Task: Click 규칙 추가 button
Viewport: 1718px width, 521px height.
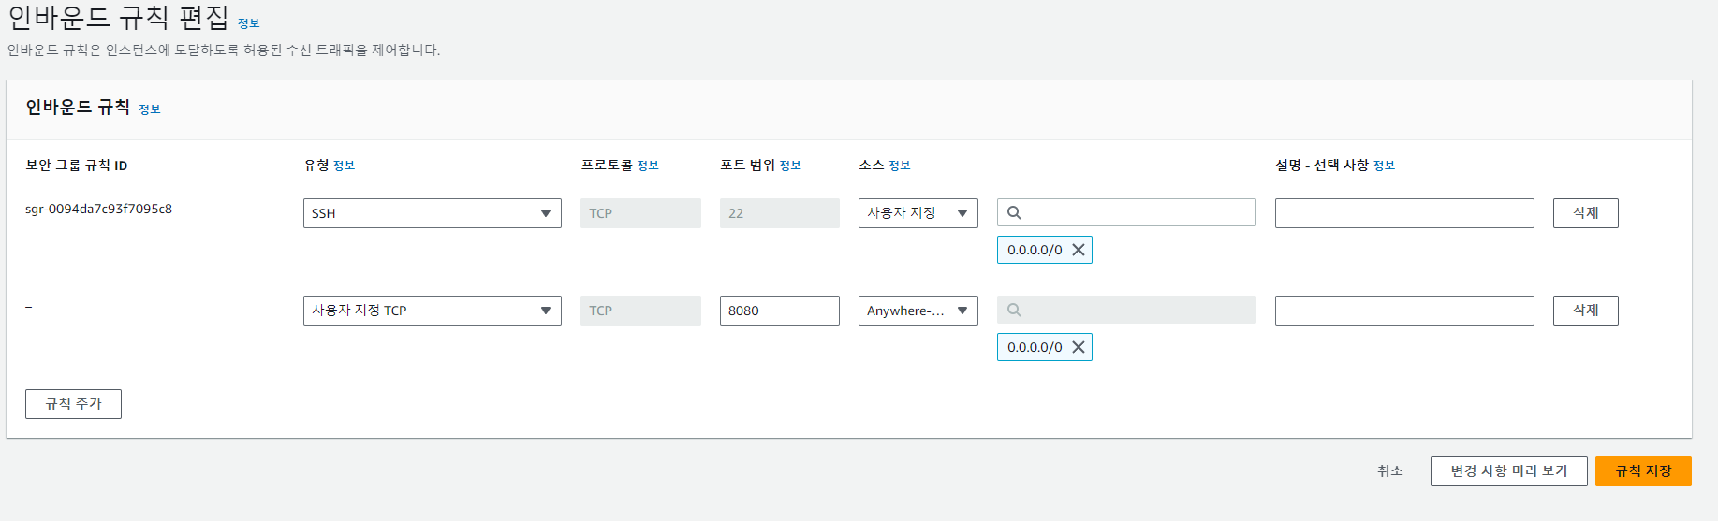Action: [x=73, y=404]
